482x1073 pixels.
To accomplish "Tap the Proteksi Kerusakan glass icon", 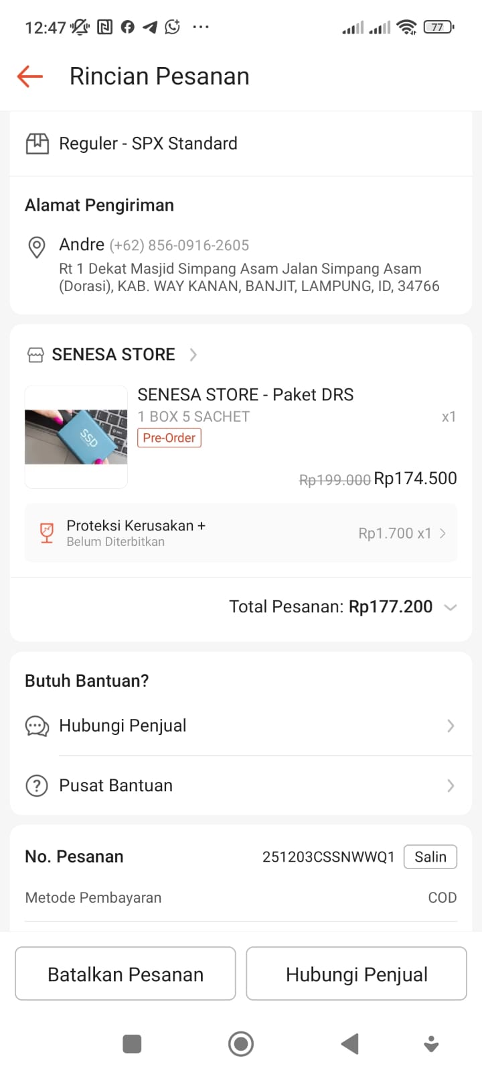I will (x=47, y=533).
